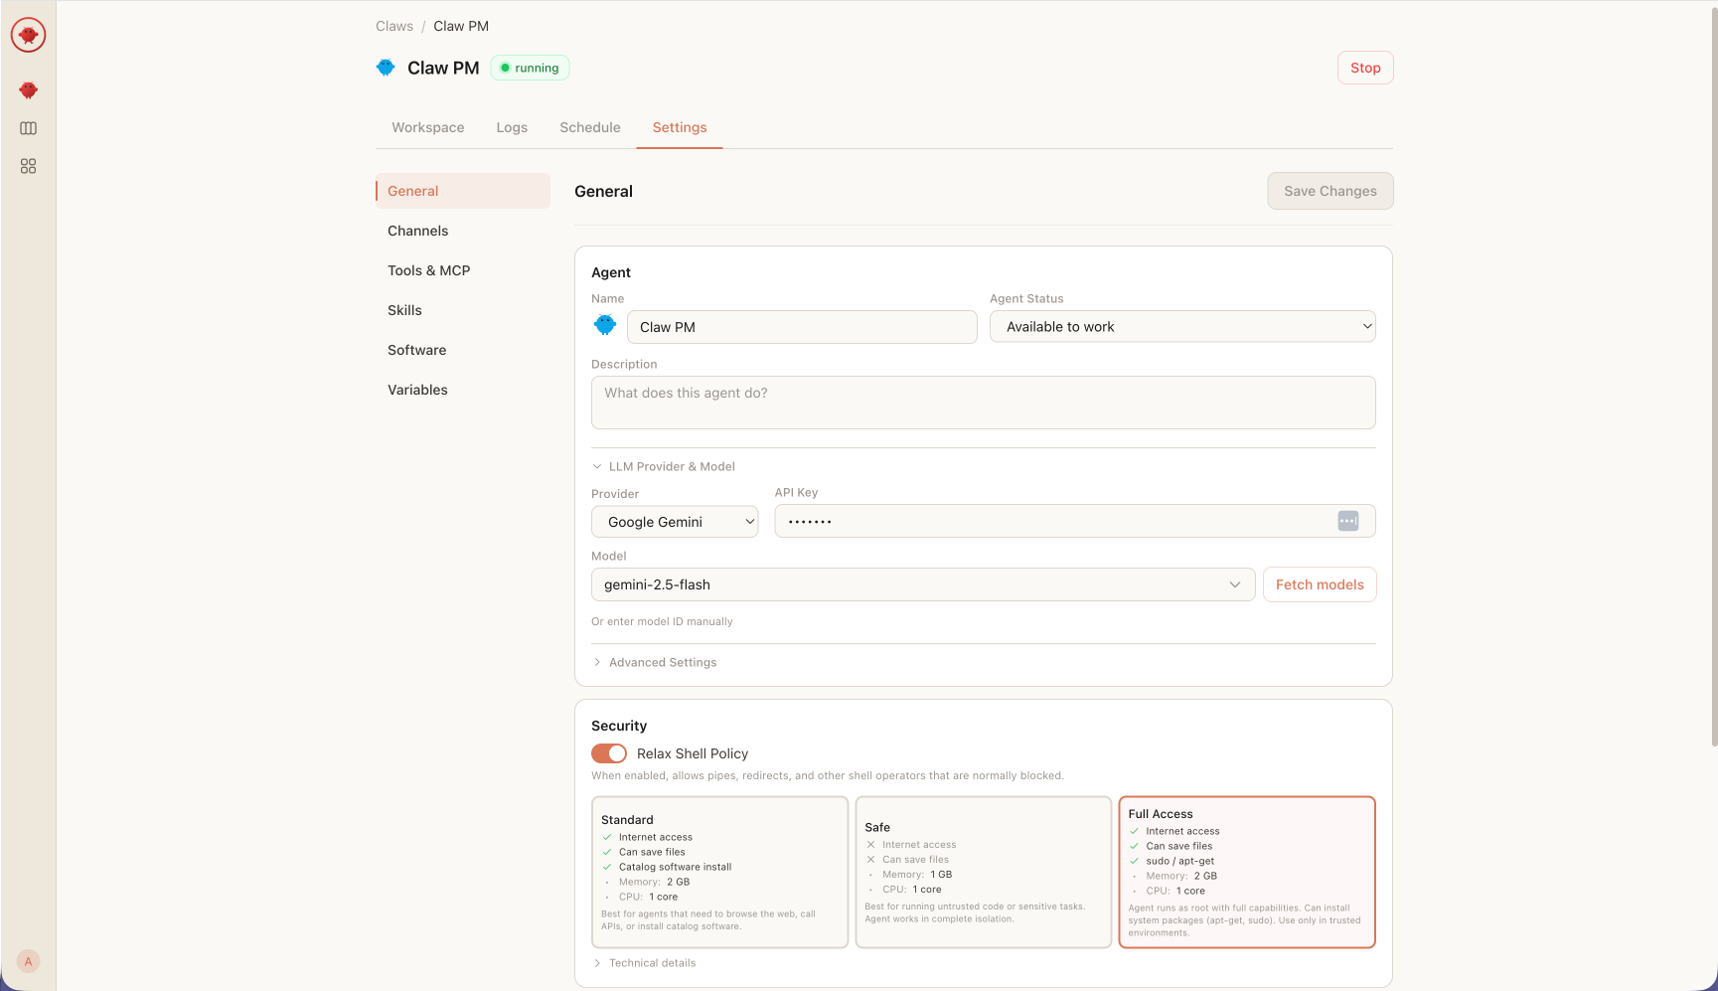Open Variables settings section

463,390
